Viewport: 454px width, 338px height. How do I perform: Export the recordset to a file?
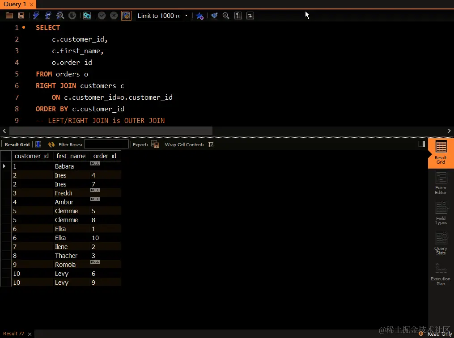coord(155,144)
